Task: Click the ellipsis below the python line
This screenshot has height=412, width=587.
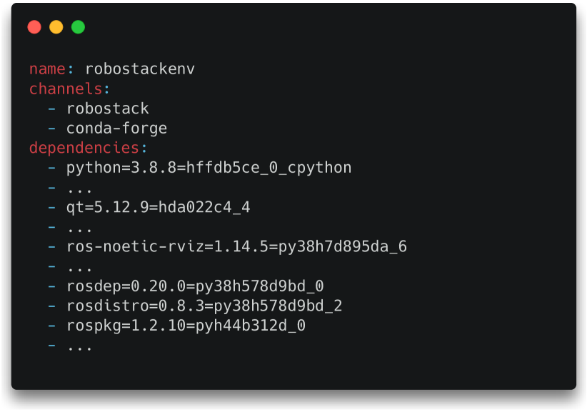Action: 79,191
